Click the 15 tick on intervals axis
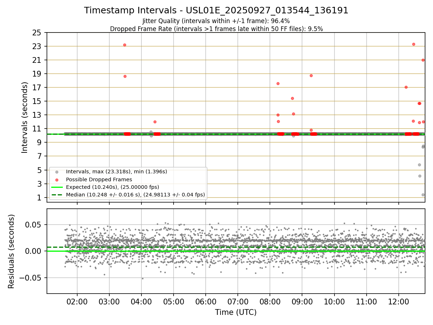 pyautogui.click(x=36, y=101)
